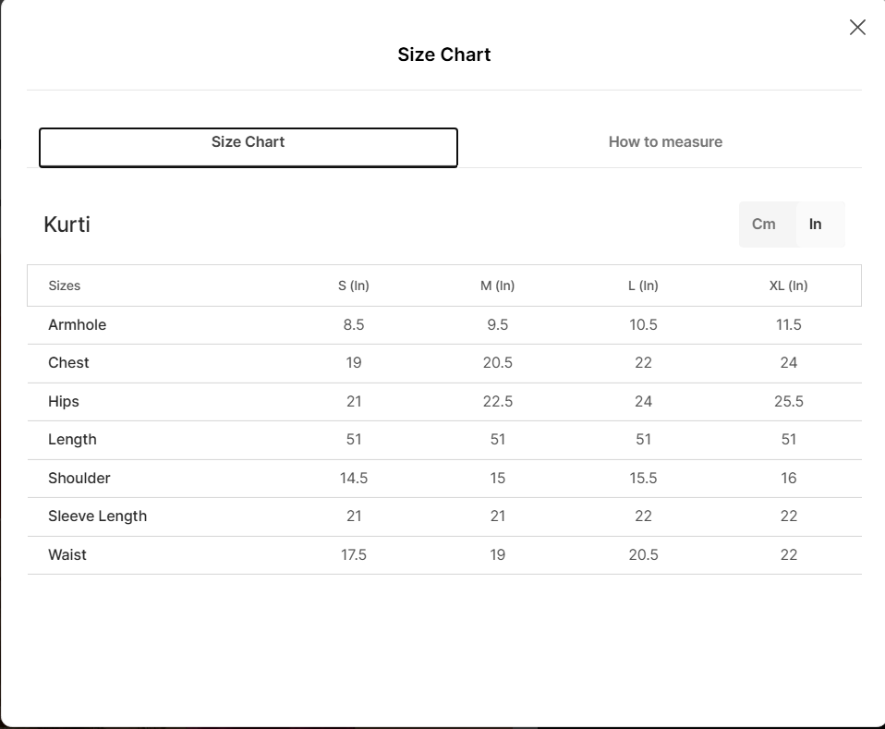Click the XL (In) column header
This screenshot has height=729, width=885.
tap(788, 286)
